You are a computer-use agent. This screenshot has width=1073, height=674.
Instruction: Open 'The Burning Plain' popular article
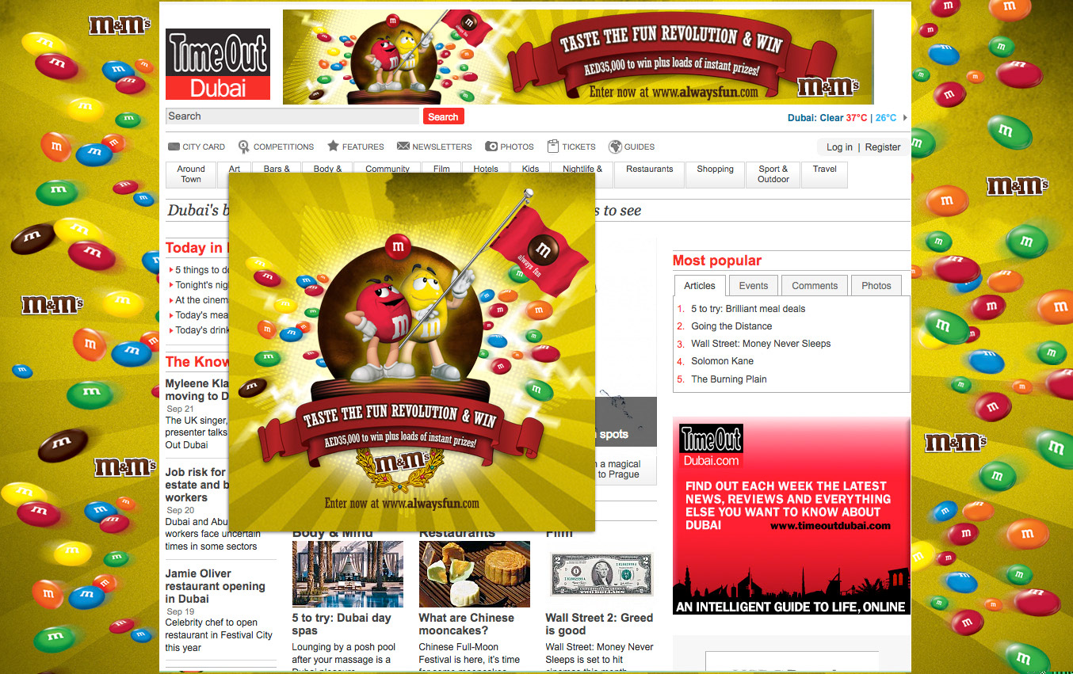[729, 379]
